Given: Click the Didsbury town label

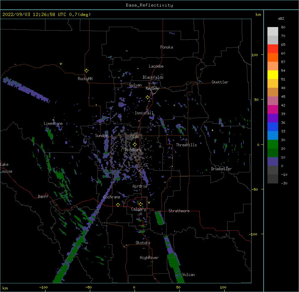Looking at the screenshot, I should click(133, 149).
